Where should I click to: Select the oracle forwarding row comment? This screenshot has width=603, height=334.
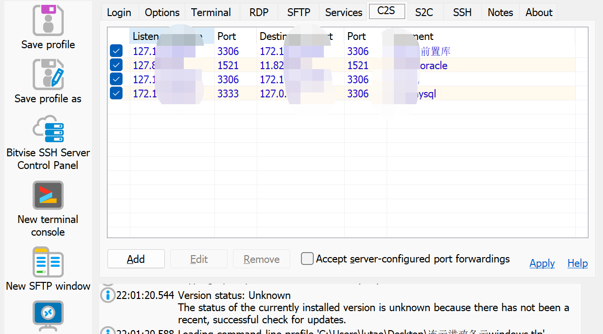tap(432, 65)
